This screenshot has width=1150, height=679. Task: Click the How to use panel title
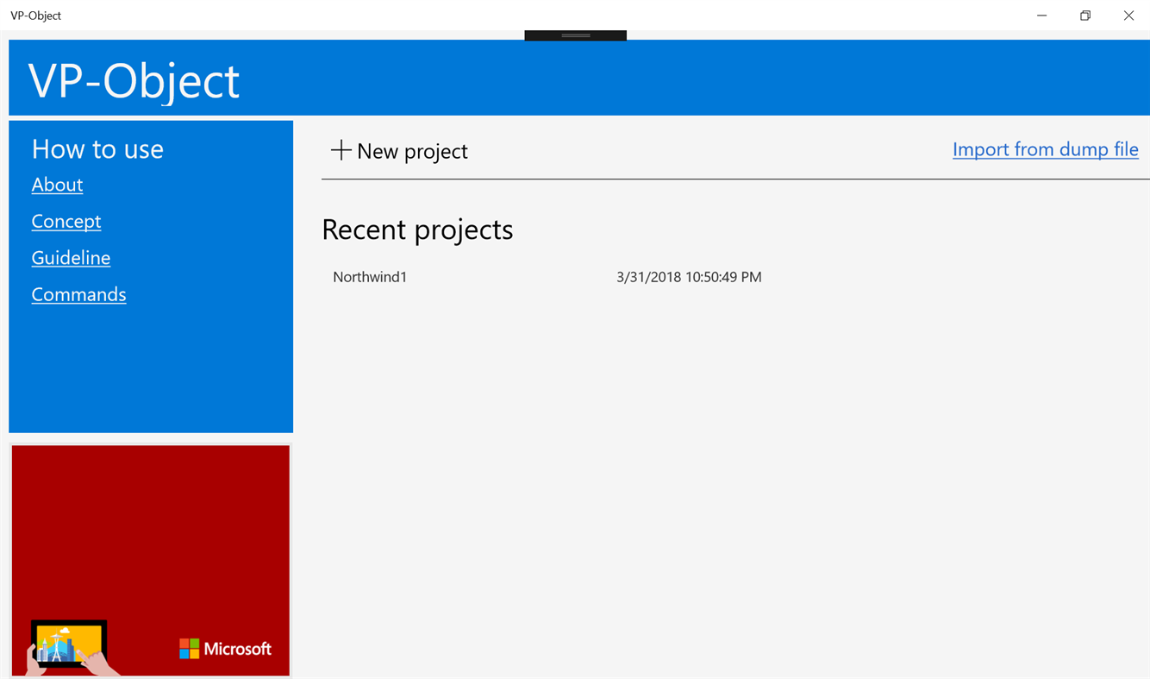click(97, 148)
